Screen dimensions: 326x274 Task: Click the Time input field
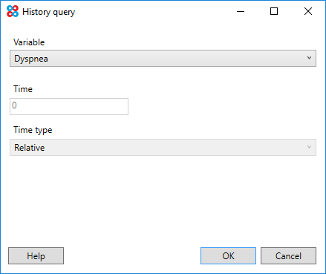coord(69,106)
